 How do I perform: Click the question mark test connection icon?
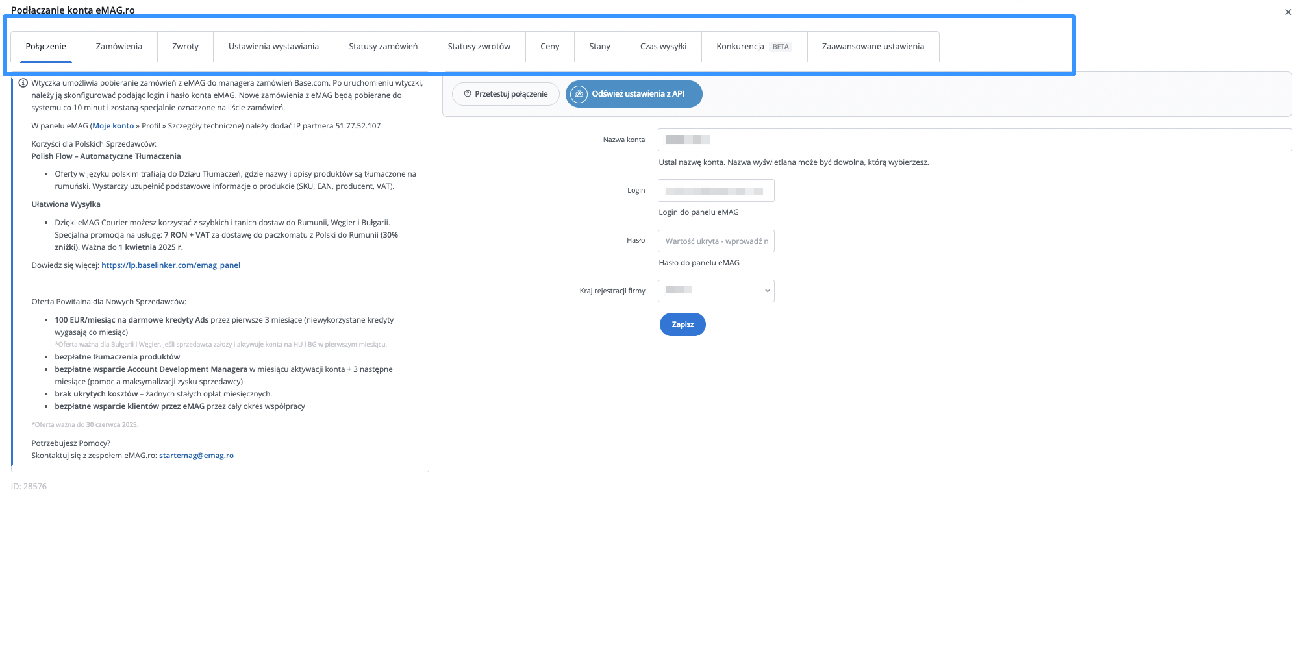[467, 94]
